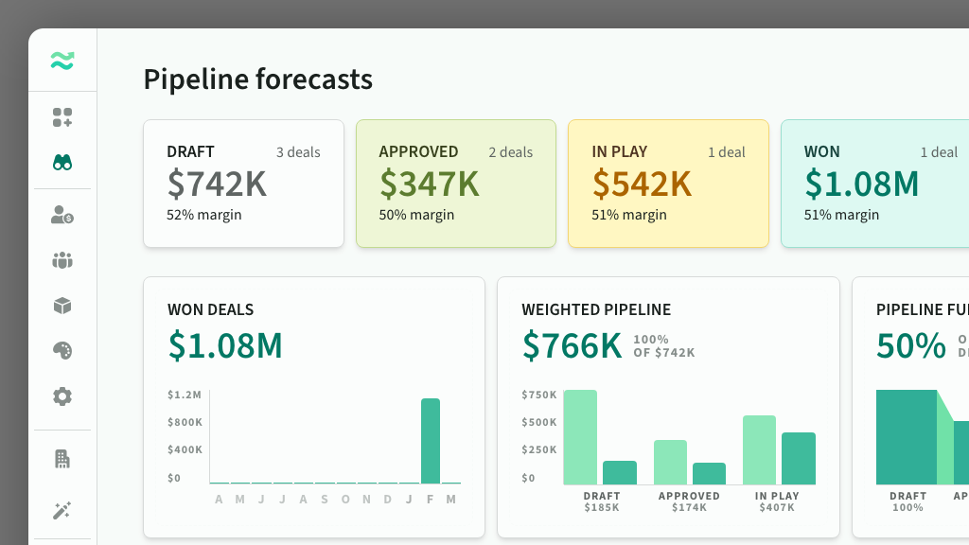Select the Draft $742K summary card
Image resolution: width=969 pixels, height=545 pixels.
pos(243,184)
